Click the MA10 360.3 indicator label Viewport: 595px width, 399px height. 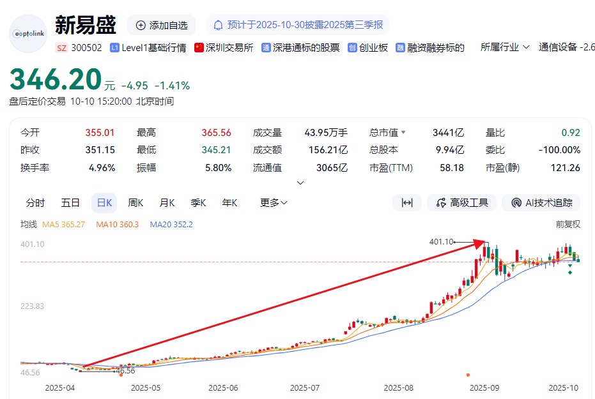pos(117,224)
